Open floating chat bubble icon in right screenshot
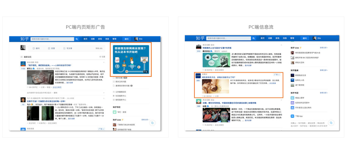This screenshot has height=150, width=347. [x=331, y=123]
